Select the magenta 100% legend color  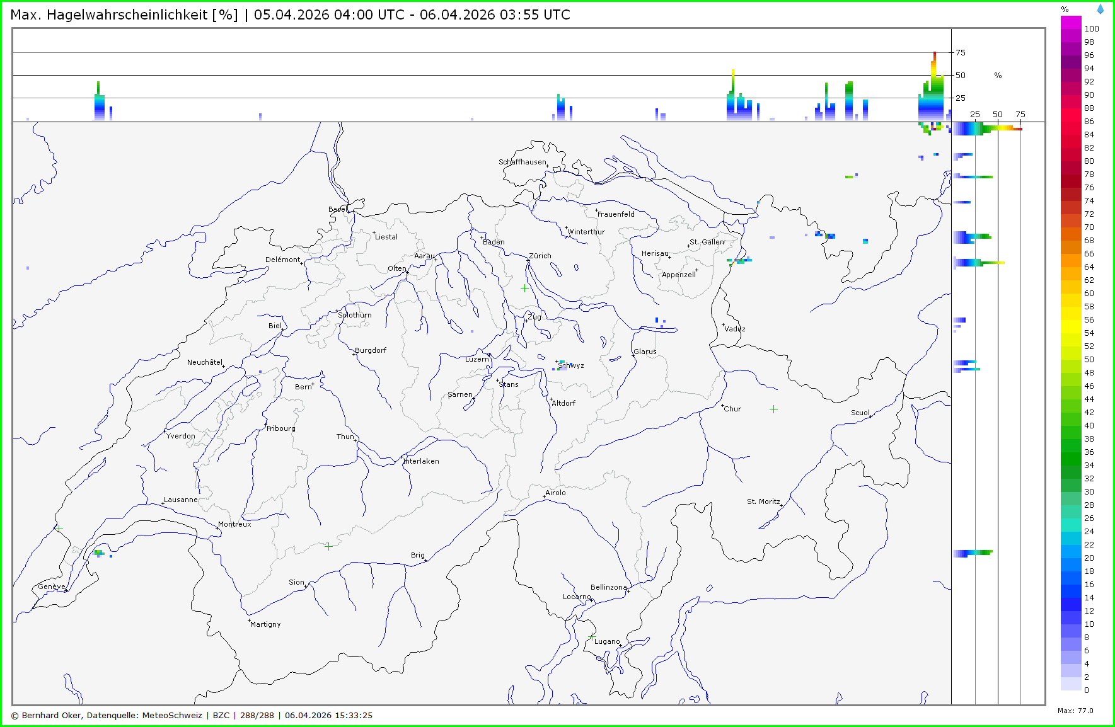(x=1071, y=23)
